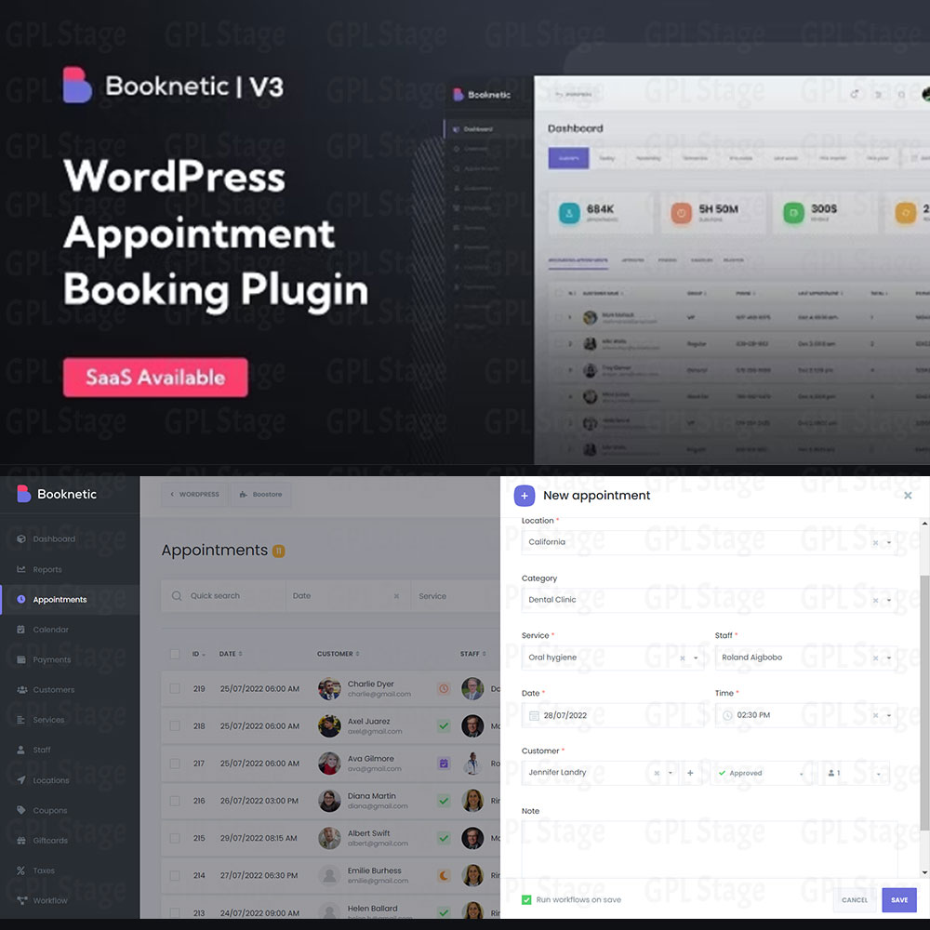Image resolution: width=930 pixels, height=930 pixels.
Task: Clear the Date filter with x icon
Action: [396, 596]
